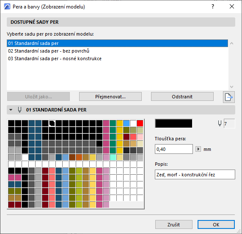Select 03 Standardní sada per - nosné konstrukce
242x234 pixels.
coord(117,58)
